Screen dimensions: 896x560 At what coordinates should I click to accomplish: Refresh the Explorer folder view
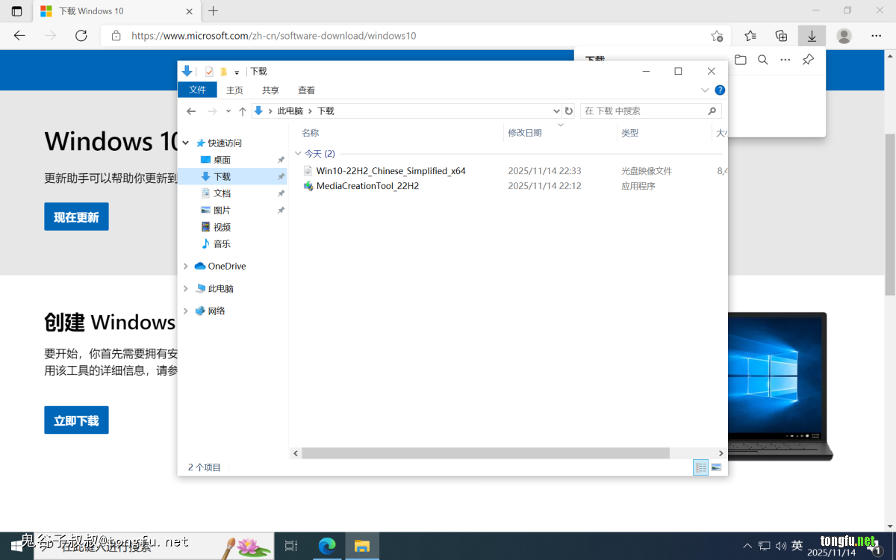(569, 111)
